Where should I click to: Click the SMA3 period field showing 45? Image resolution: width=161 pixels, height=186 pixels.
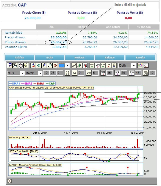coord(138,73)
